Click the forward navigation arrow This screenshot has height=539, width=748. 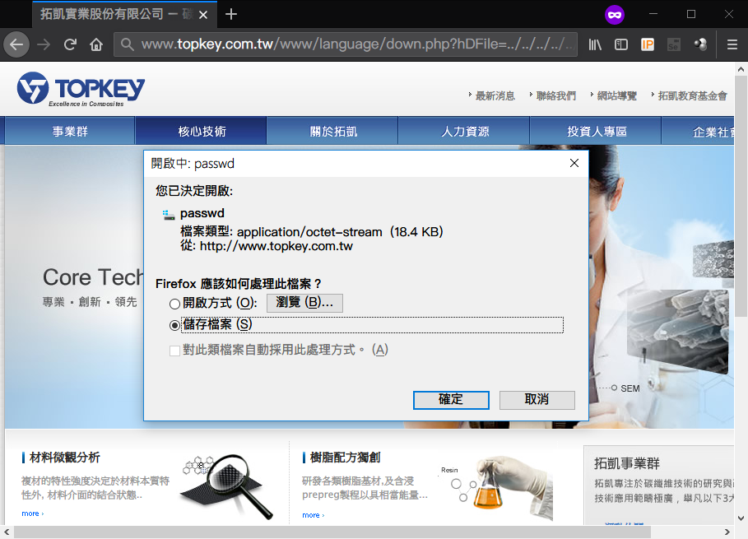pyautogui.click(x=44, y=44)
